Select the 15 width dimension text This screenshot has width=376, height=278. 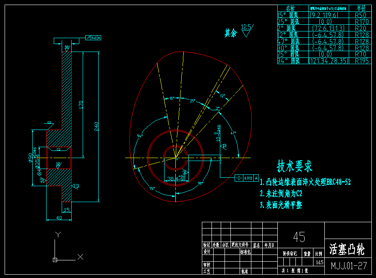tap(67, 210)
